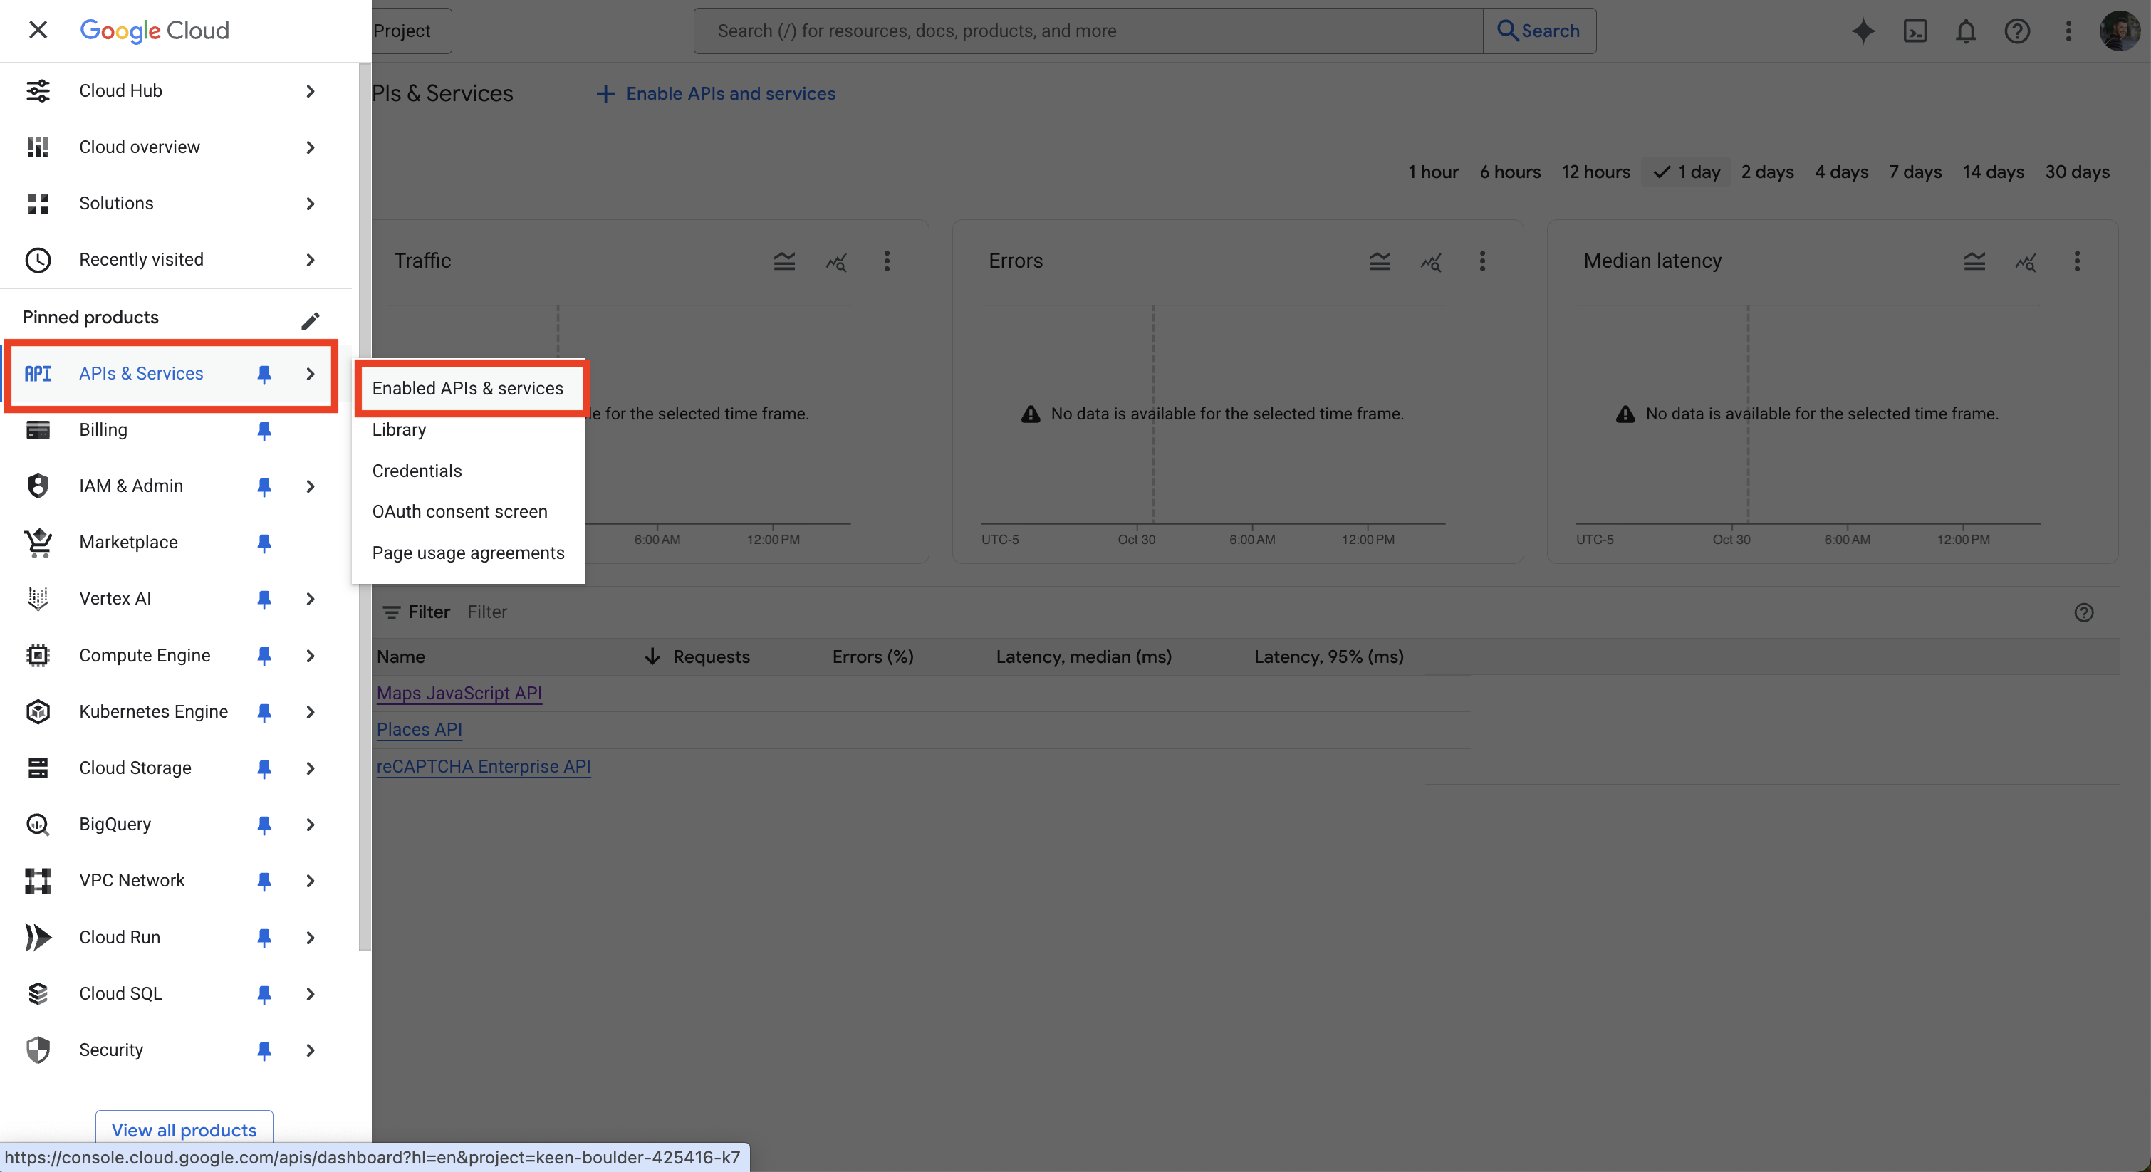Expand the Recently visited submenu
The height and width of the screenshot is (1172, 2151).
310,260
